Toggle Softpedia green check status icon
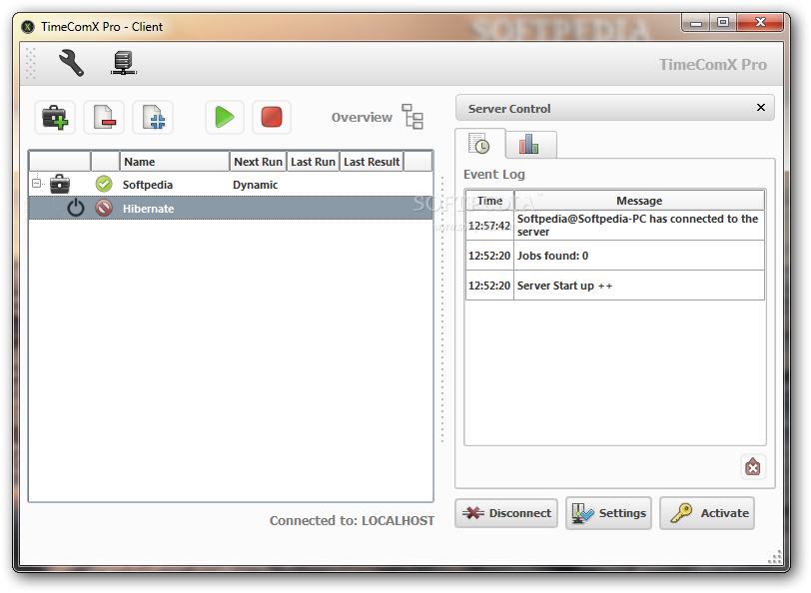The height and width of the screenshot is (593, 811). point(104,184)
